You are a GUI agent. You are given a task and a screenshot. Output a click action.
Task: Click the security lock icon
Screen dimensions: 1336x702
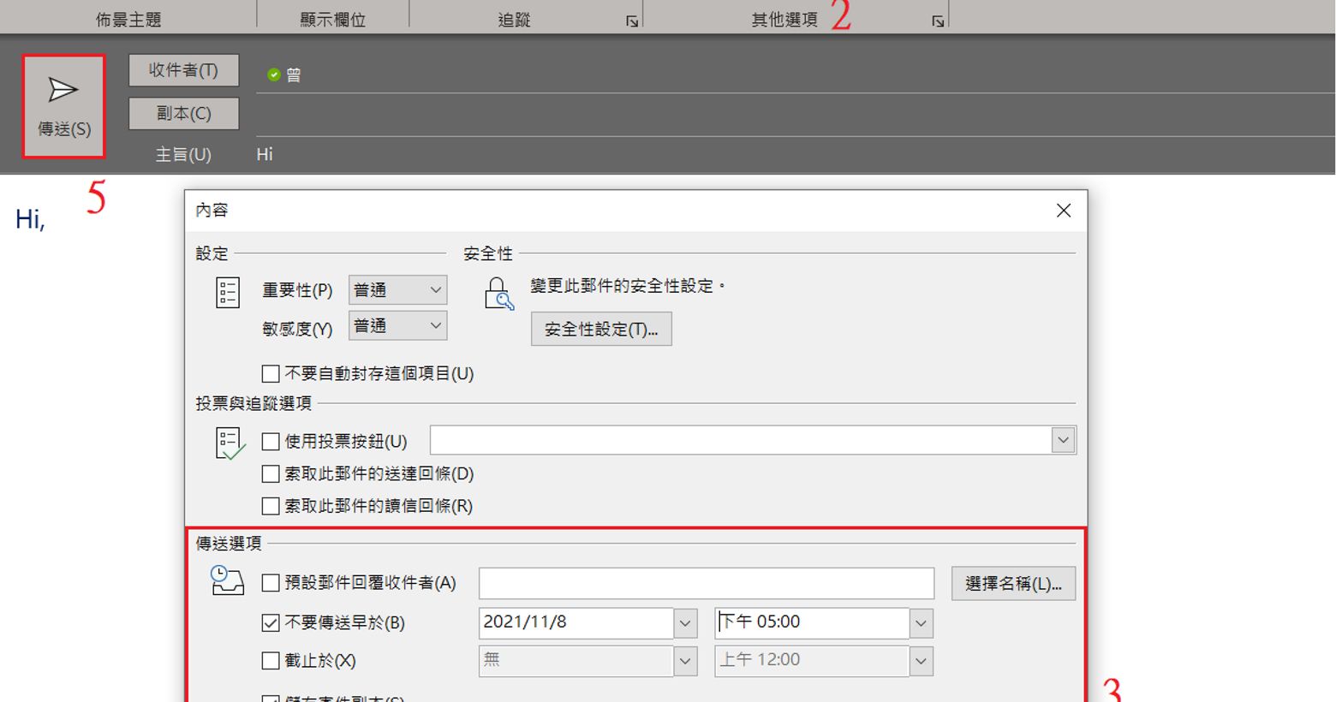click(x=498, y=294)
